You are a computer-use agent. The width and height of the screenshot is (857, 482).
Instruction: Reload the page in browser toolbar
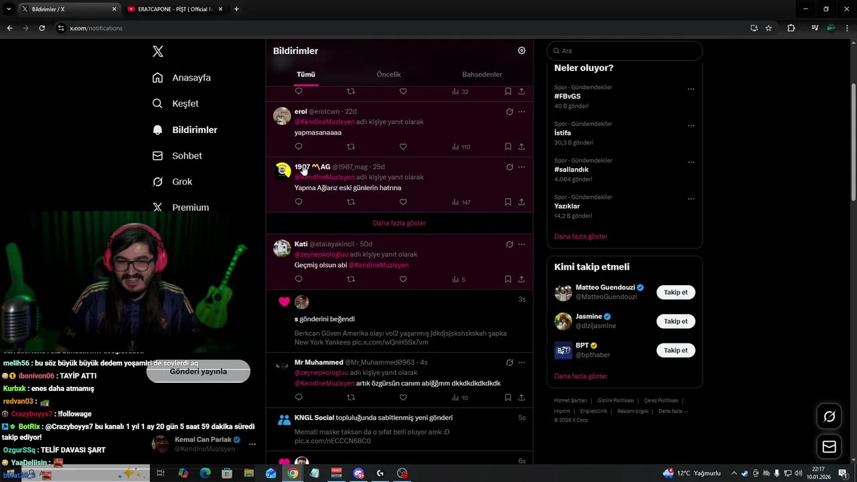[42, 28]
